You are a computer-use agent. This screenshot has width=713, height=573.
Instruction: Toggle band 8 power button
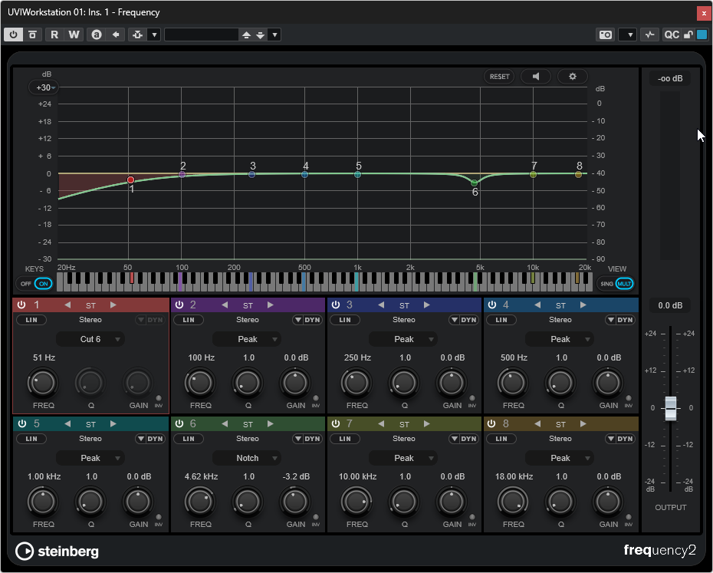[x=491, y=423]
